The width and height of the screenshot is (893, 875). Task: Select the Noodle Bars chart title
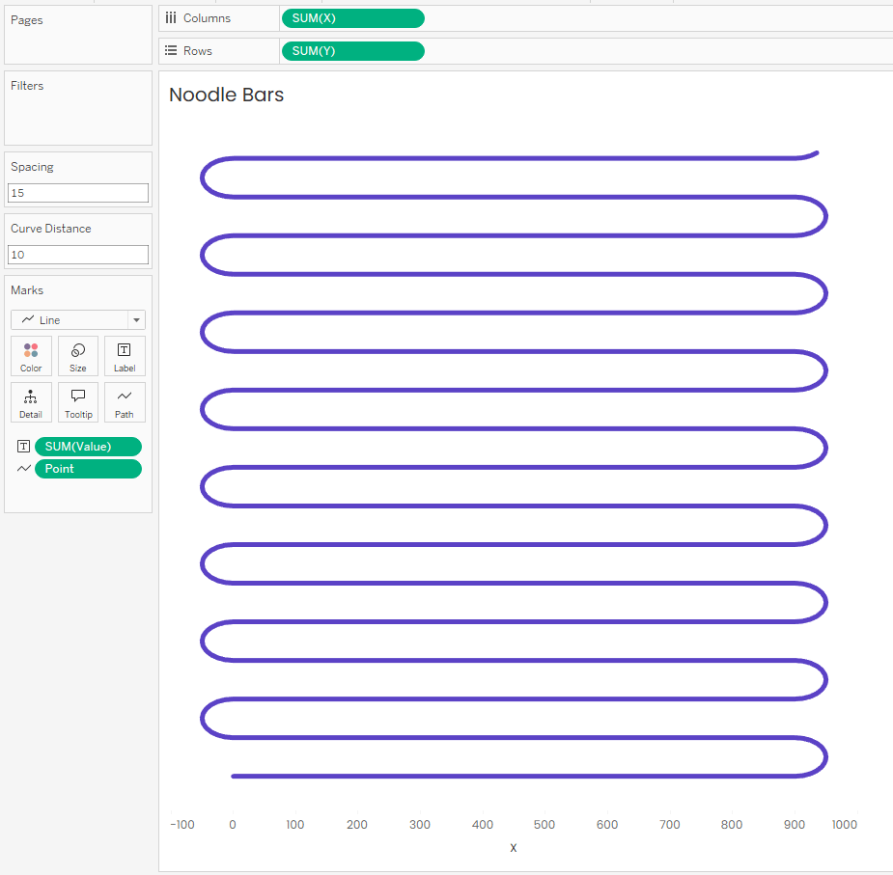[x=225, y=95]
